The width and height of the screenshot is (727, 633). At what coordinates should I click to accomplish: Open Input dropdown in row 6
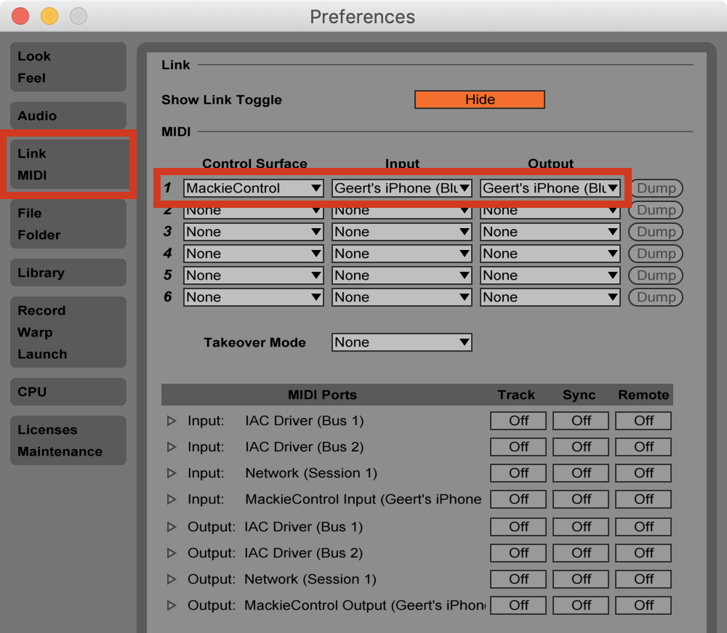(401, 297)
